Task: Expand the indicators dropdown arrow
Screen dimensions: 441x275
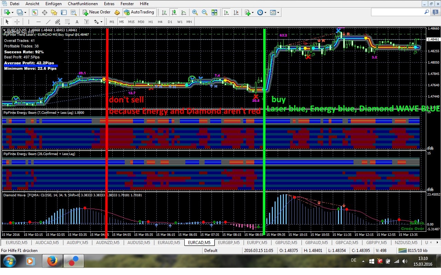Action: [253, 13]
